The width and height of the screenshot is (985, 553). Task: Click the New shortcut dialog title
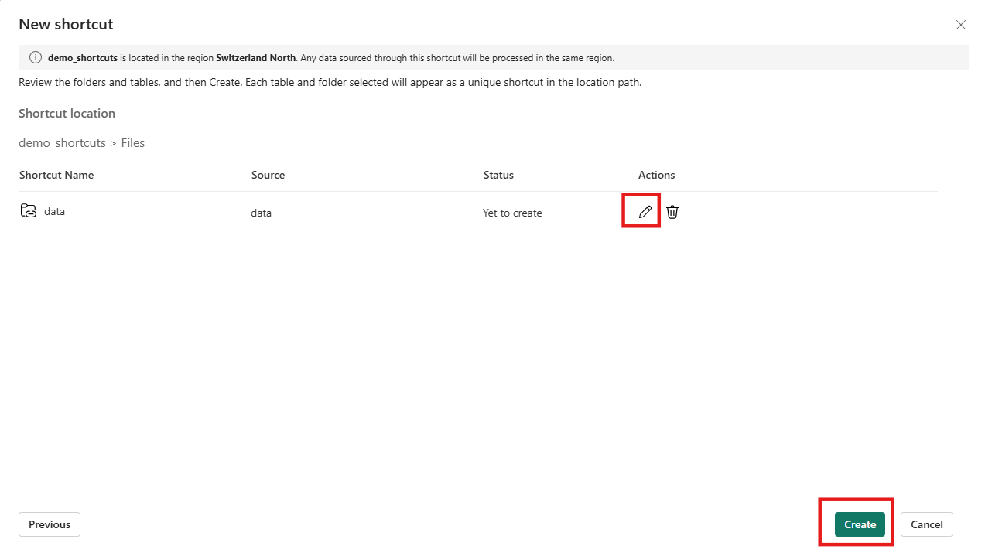click(65, 24)
